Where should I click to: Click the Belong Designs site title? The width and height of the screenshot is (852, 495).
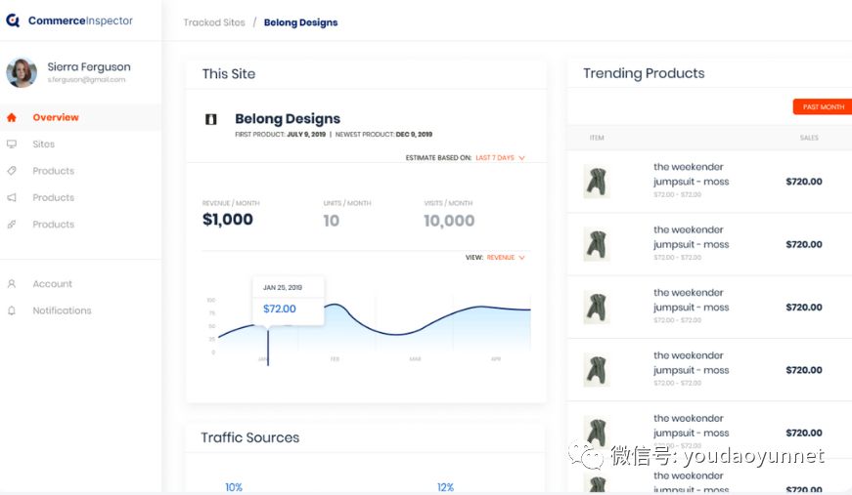coord(288,119)
